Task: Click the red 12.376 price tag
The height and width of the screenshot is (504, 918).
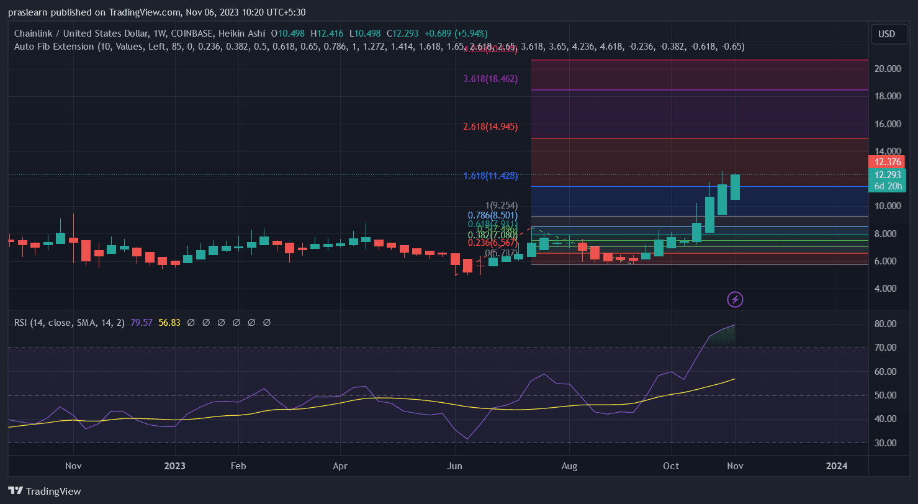Action: pos(887,162)
